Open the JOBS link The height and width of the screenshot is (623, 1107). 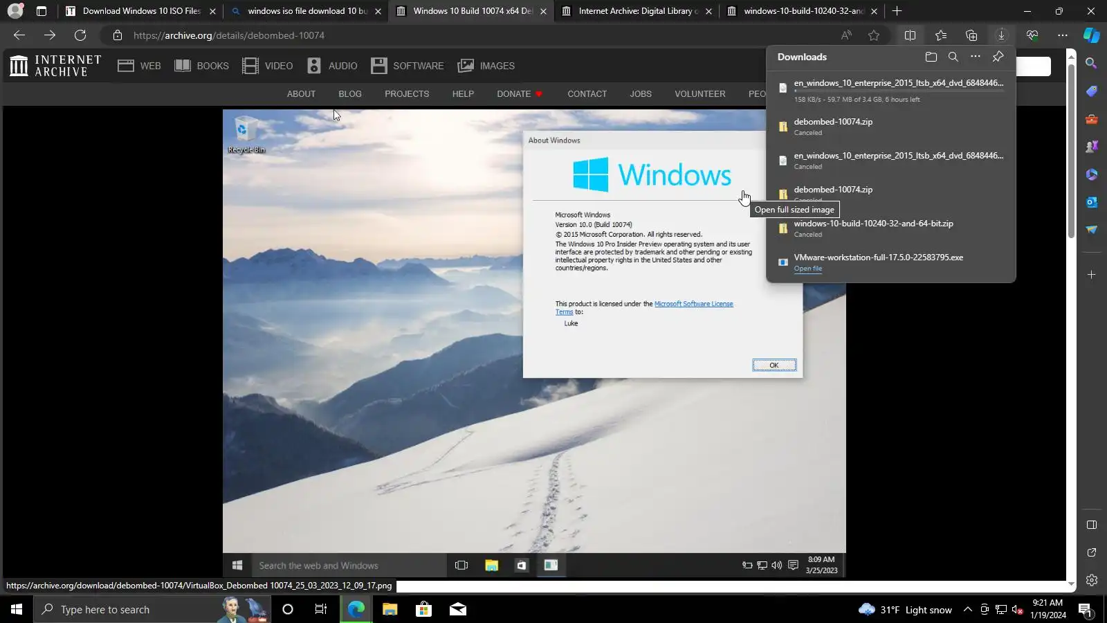pyautogui.click(x=641, y=93)
